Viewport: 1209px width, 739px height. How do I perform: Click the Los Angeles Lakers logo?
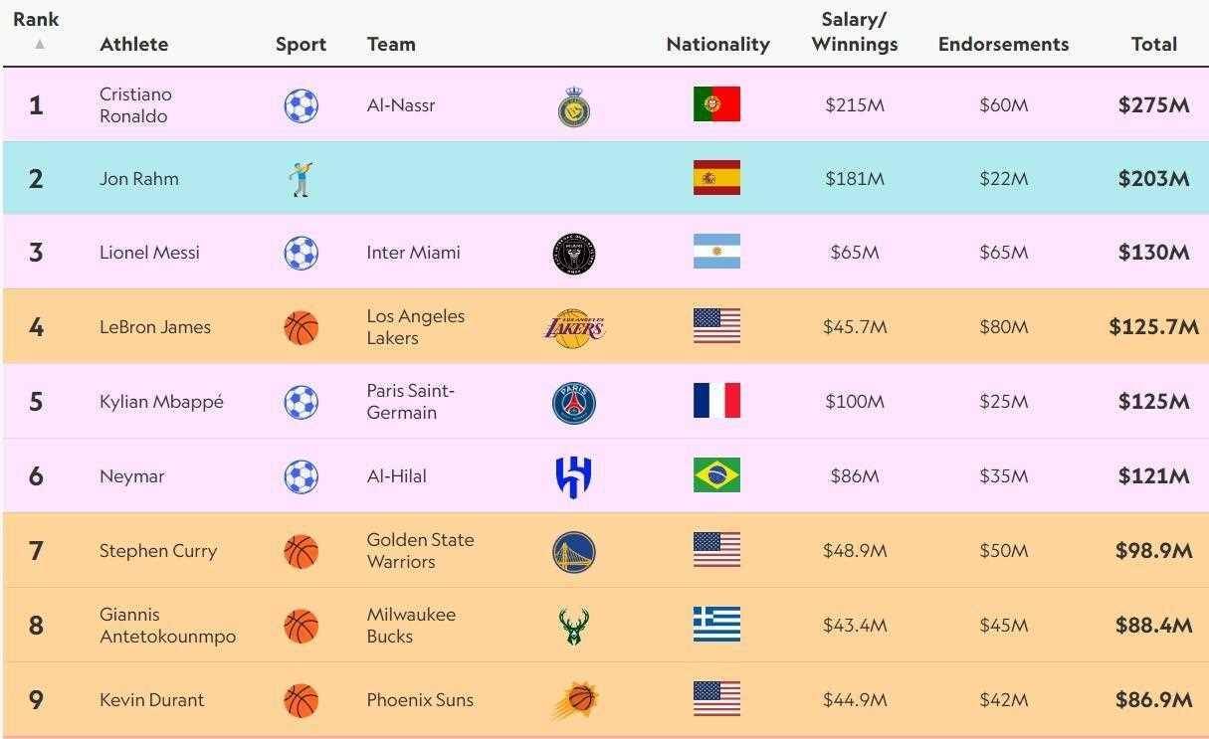574,327
